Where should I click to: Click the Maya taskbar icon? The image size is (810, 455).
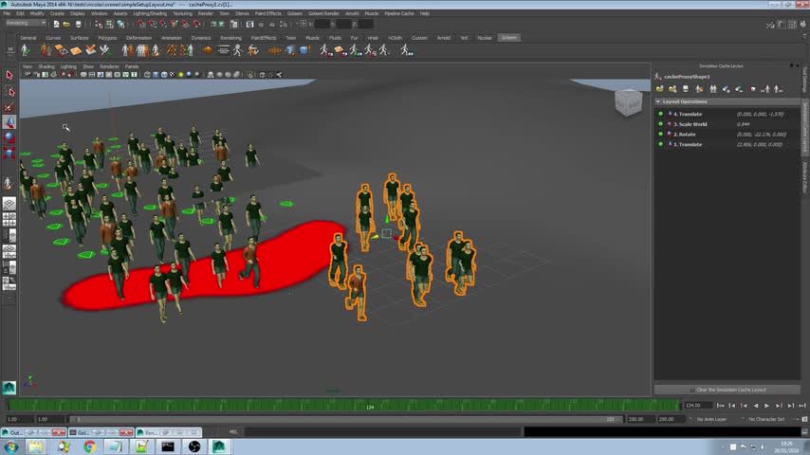point(219,446)
